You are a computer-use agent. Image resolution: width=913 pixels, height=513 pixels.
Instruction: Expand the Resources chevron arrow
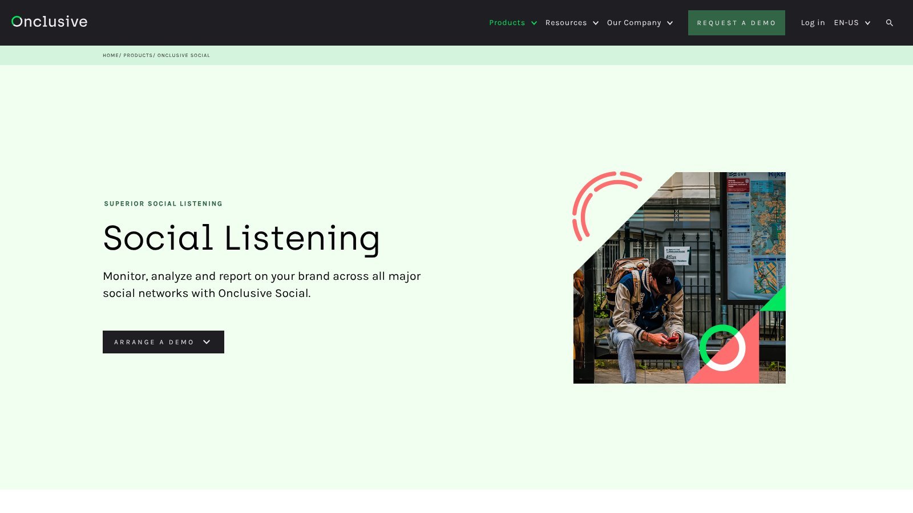coord(596,23)
